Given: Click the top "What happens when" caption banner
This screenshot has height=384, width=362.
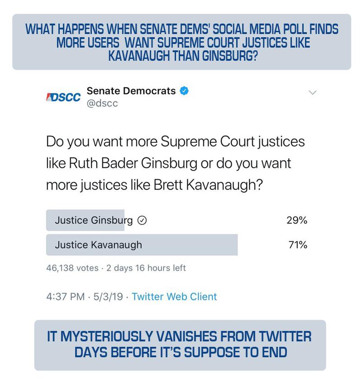Looking at the screenshot, I should click(x=181, y=42).
